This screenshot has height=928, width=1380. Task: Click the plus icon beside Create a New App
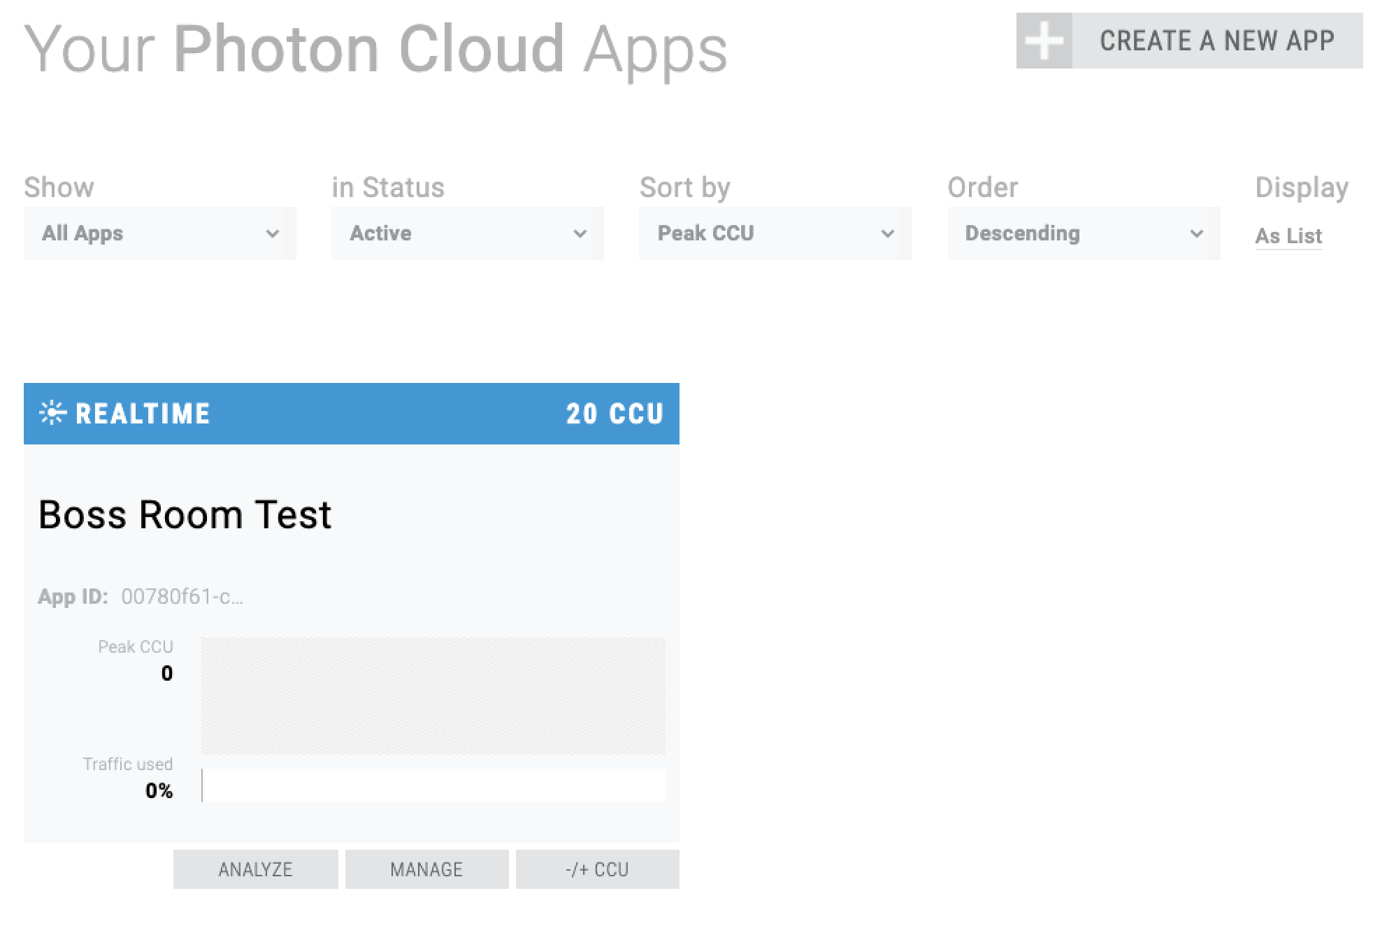(1044, 41)
